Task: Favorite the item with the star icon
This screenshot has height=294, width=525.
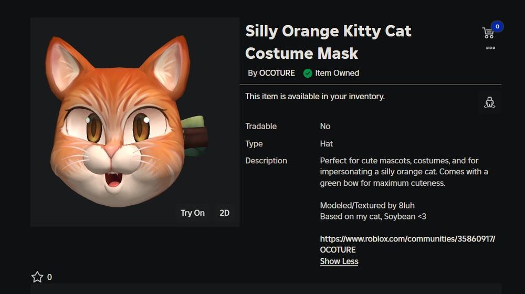Action: point(37,277)
